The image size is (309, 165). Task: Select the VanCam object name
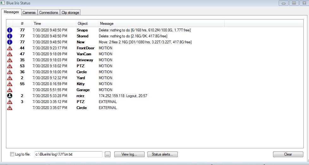(84, 54)
